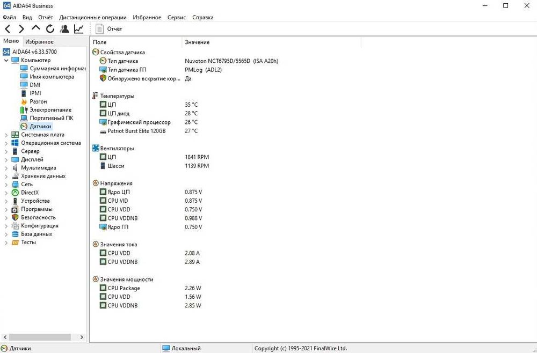Viewport: 537px width, 353px height.
Task: Open the Избранное menu in menu bar
Action: click(x=147, y=18)
